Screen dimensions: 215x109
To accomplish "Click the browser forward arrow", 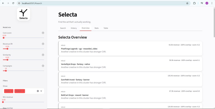I will coord(8,3).
